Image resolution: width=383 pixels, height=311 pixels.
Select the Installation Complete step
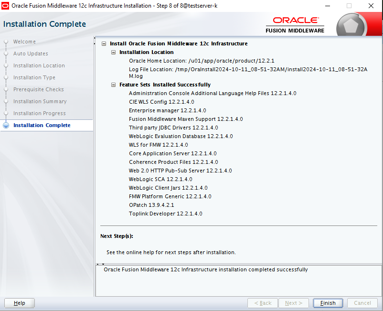(42, 125)
